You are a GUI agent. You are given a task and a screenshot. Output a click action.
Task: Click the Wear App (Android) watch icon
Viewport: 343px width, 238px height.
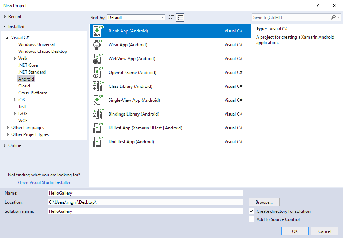(x=97, y=45)
